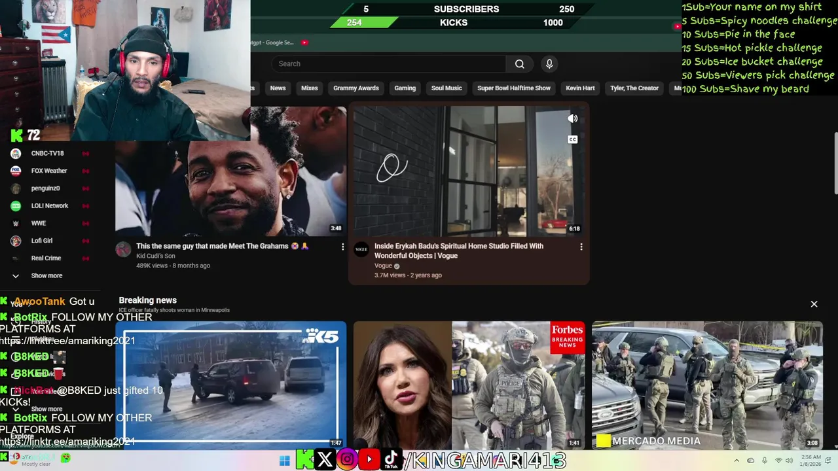Click the Windows Start button
The height and width of the screenshot is (471, 838).
(284, 461)
